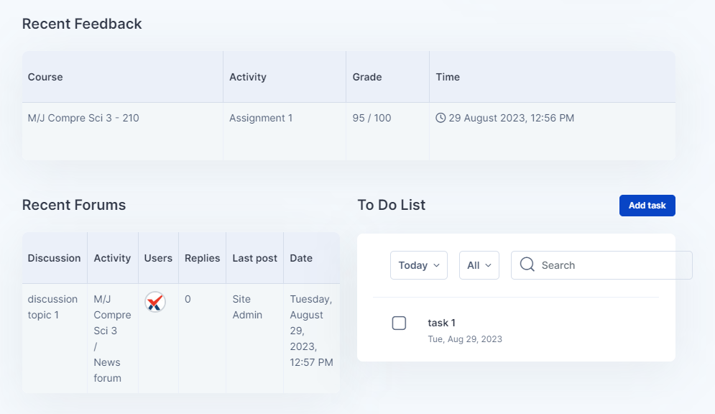The image size is (715, 414).
Task: Tick the checkbox for task 1
Action: (x=399, y=323)
